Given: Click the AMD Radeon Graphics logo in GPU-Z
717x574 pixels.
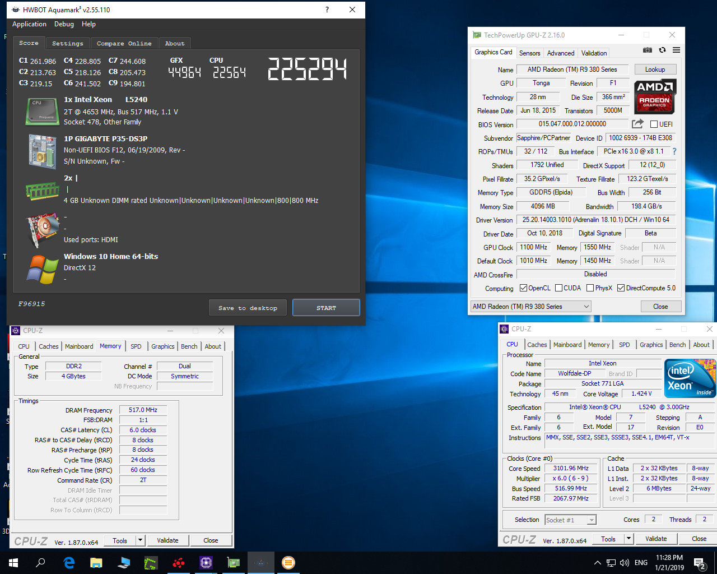Looking at the screenshot, I should coord(655,96).
